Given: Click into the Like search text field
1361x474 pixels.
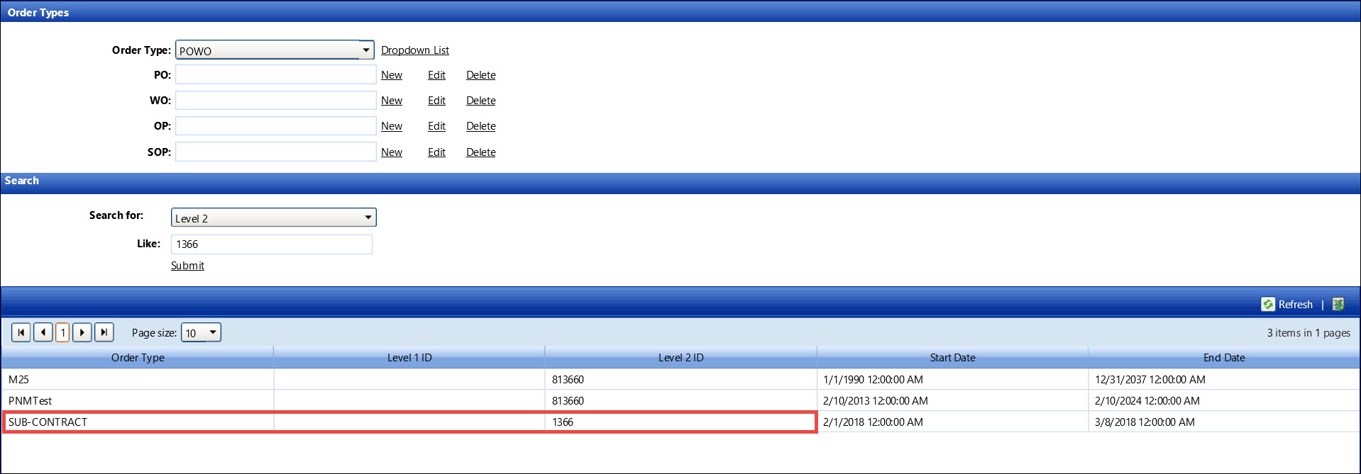Looking at the screenshot, I should 271,244.
